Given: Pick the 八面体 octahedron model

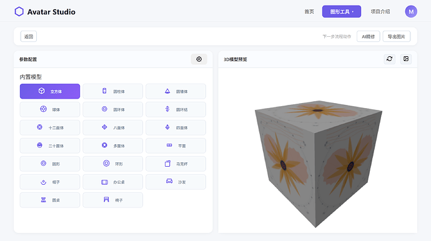Looking at the screenshot, I should pos(112,127).
